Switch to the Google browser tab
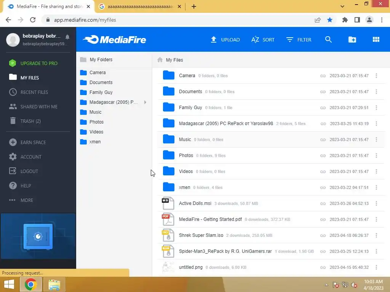Image resolution: width=390 pixels, height=292 pixels. [x=140, y=6]
